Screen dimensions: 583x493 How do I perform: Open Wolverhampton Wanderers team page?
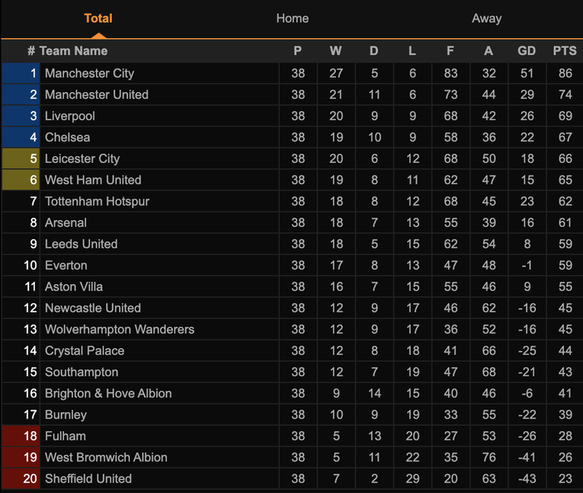pos(119,329)
